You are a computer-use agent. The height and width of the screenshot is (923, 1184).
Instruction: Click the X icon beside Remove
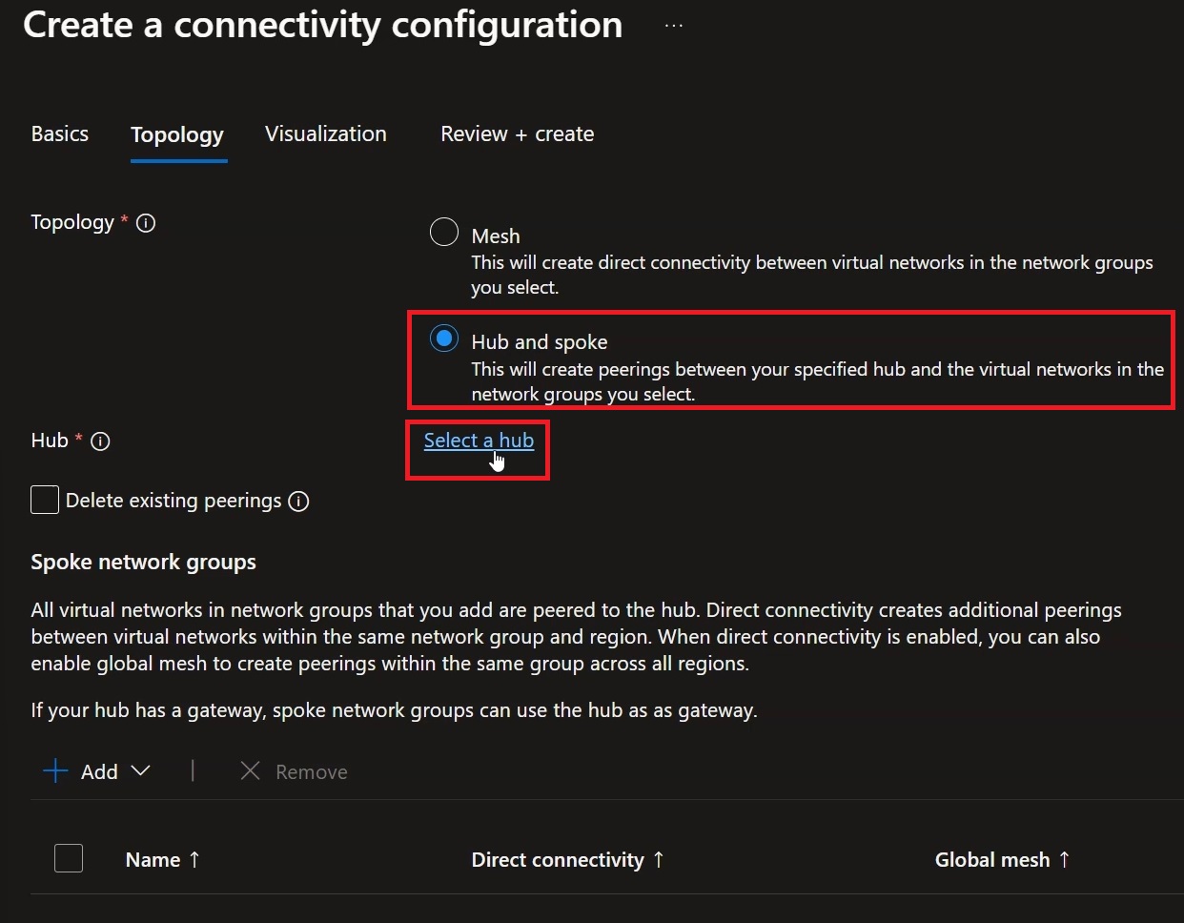pos(250,771)
